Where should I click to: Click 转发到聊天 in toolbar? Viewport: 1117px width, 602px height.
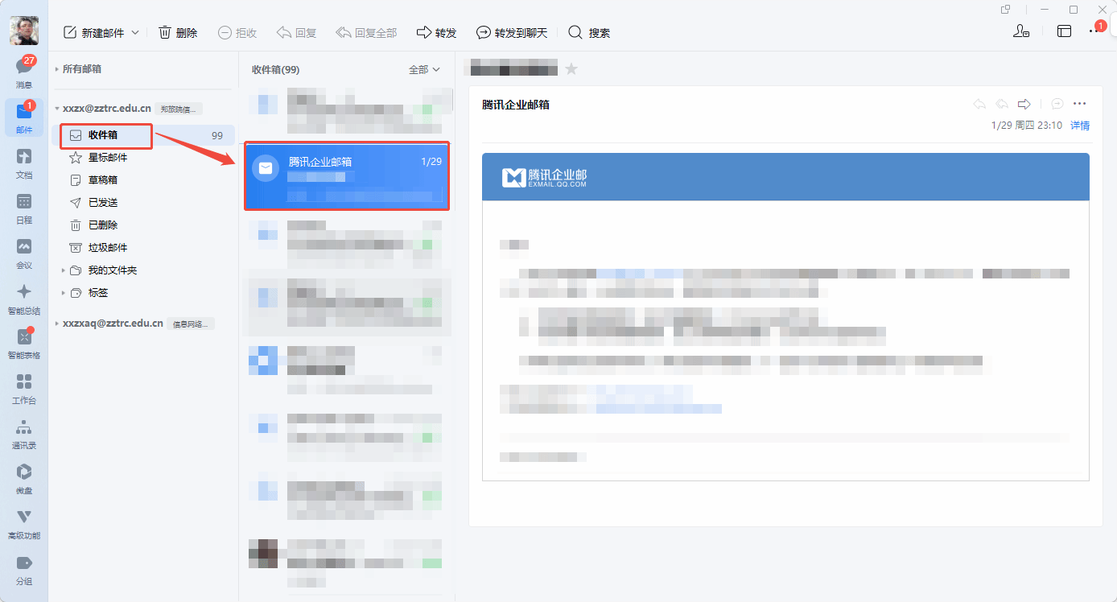tap(512, 33)
